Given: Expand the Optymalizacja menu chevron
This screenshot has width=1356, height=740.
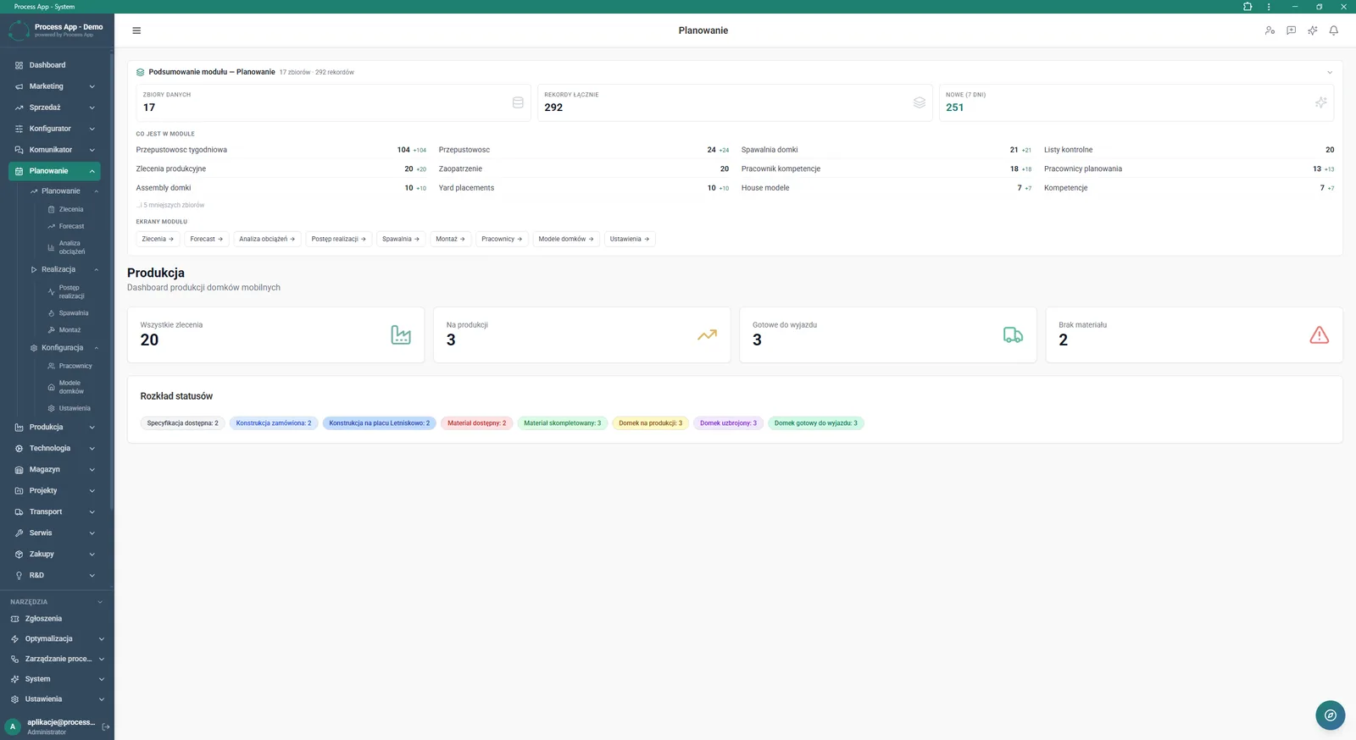Looking at the screenshot, I should click(x=102, y=639).
